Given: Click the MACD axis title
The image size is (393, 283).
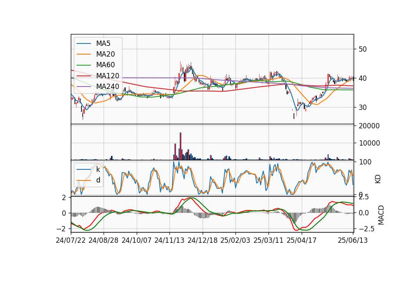Looking at the screenshot, I should (x=381, y=215).
